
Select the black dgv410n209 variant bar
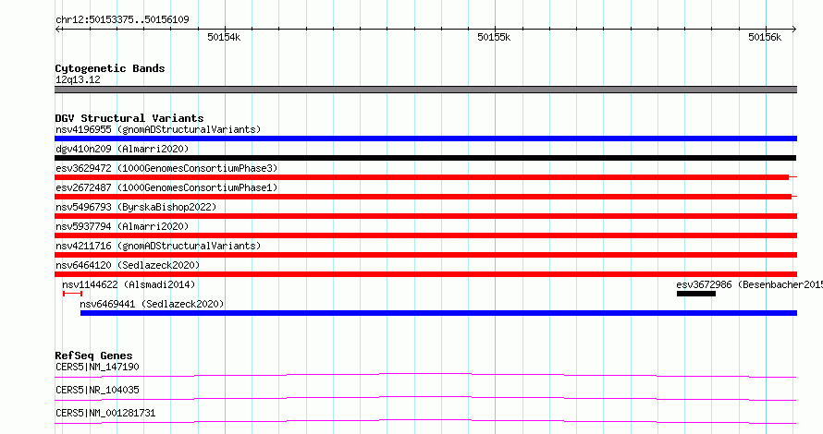click(425, 158)
